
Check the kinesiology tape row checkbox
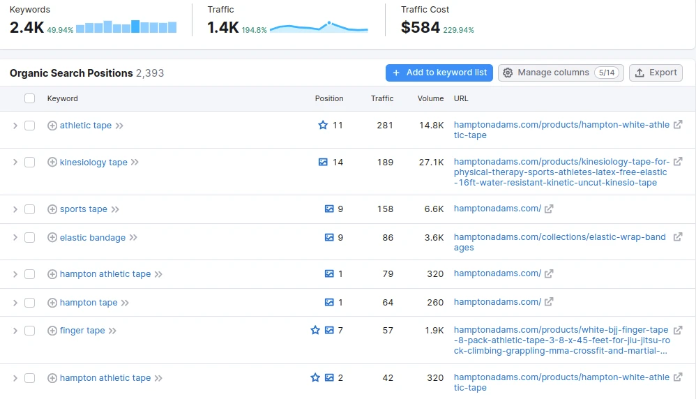(30, 163)
